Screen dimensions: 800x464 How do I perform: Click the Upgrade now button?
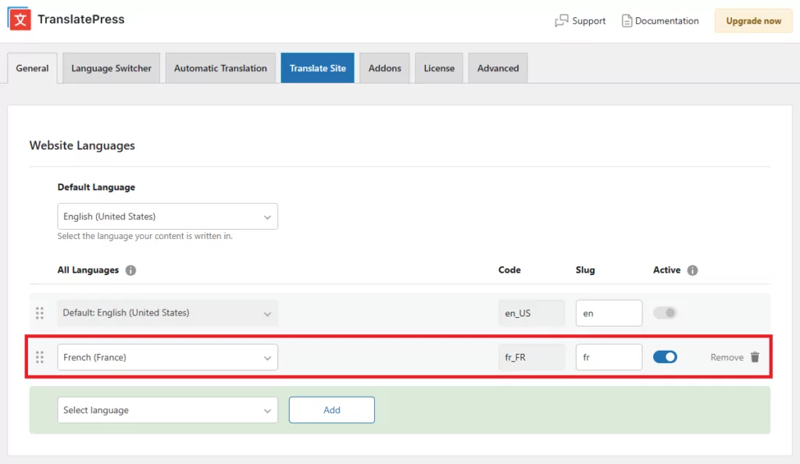pos(752,21)
